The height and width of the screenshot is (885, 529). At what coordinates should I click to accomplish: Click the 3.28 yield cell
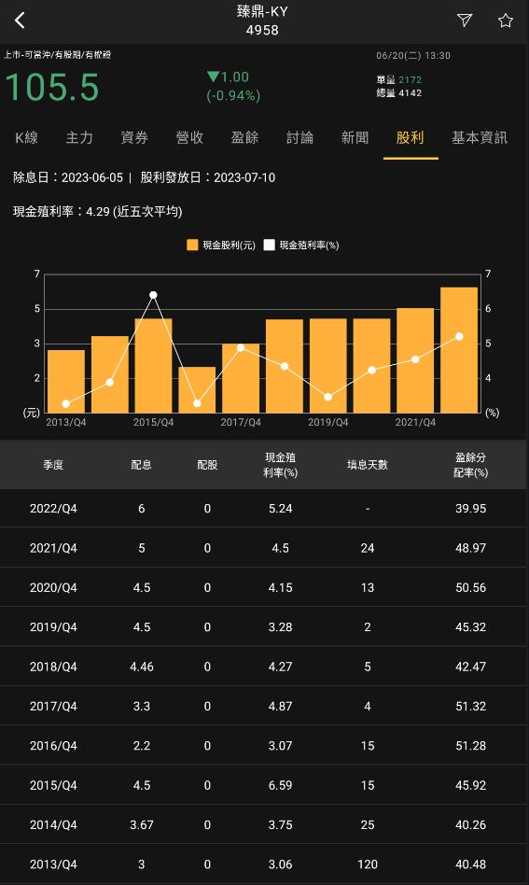click(x=280, y=627)
